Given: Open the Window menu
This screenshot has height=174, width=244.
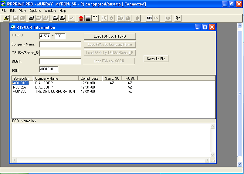Looking at the screenshot, I should coord(50,11).
